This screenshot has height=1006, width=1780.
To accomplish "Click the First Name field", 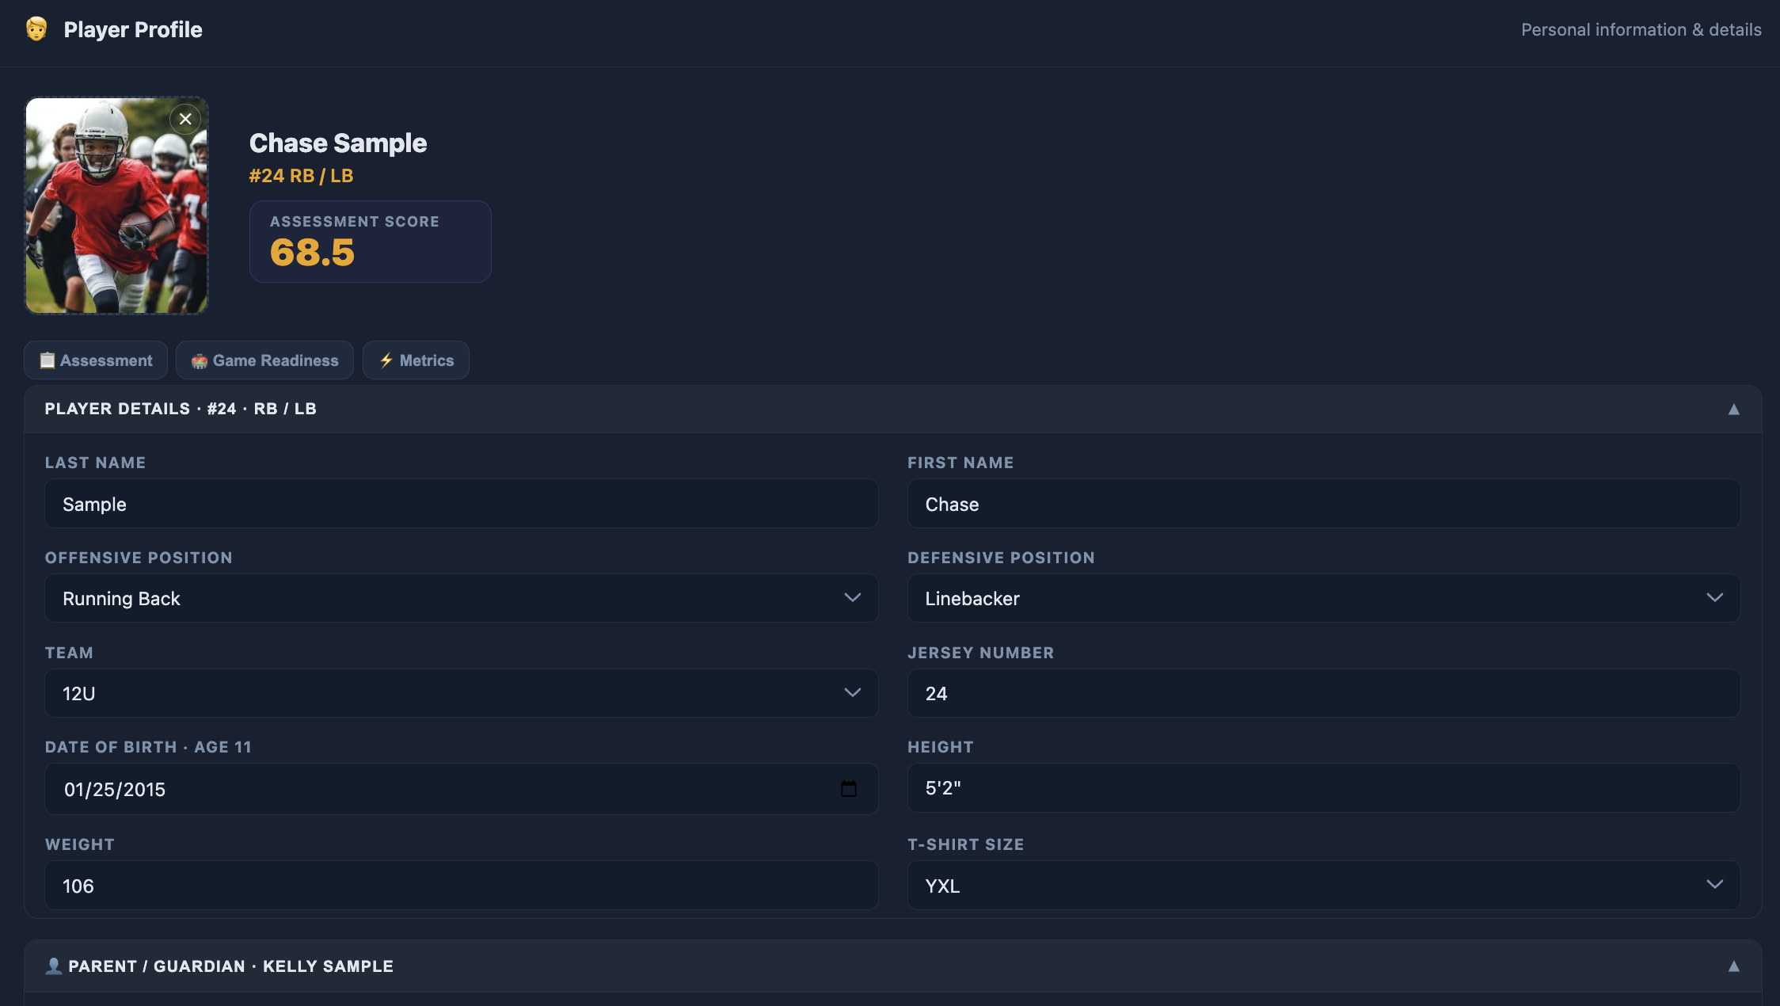I will pyautogui.click(x=1324, y=504).
